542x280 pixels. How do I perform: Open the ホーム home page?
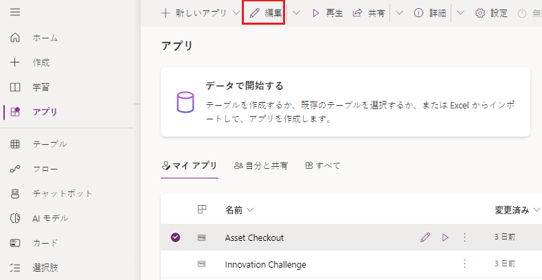click(45, 38)
